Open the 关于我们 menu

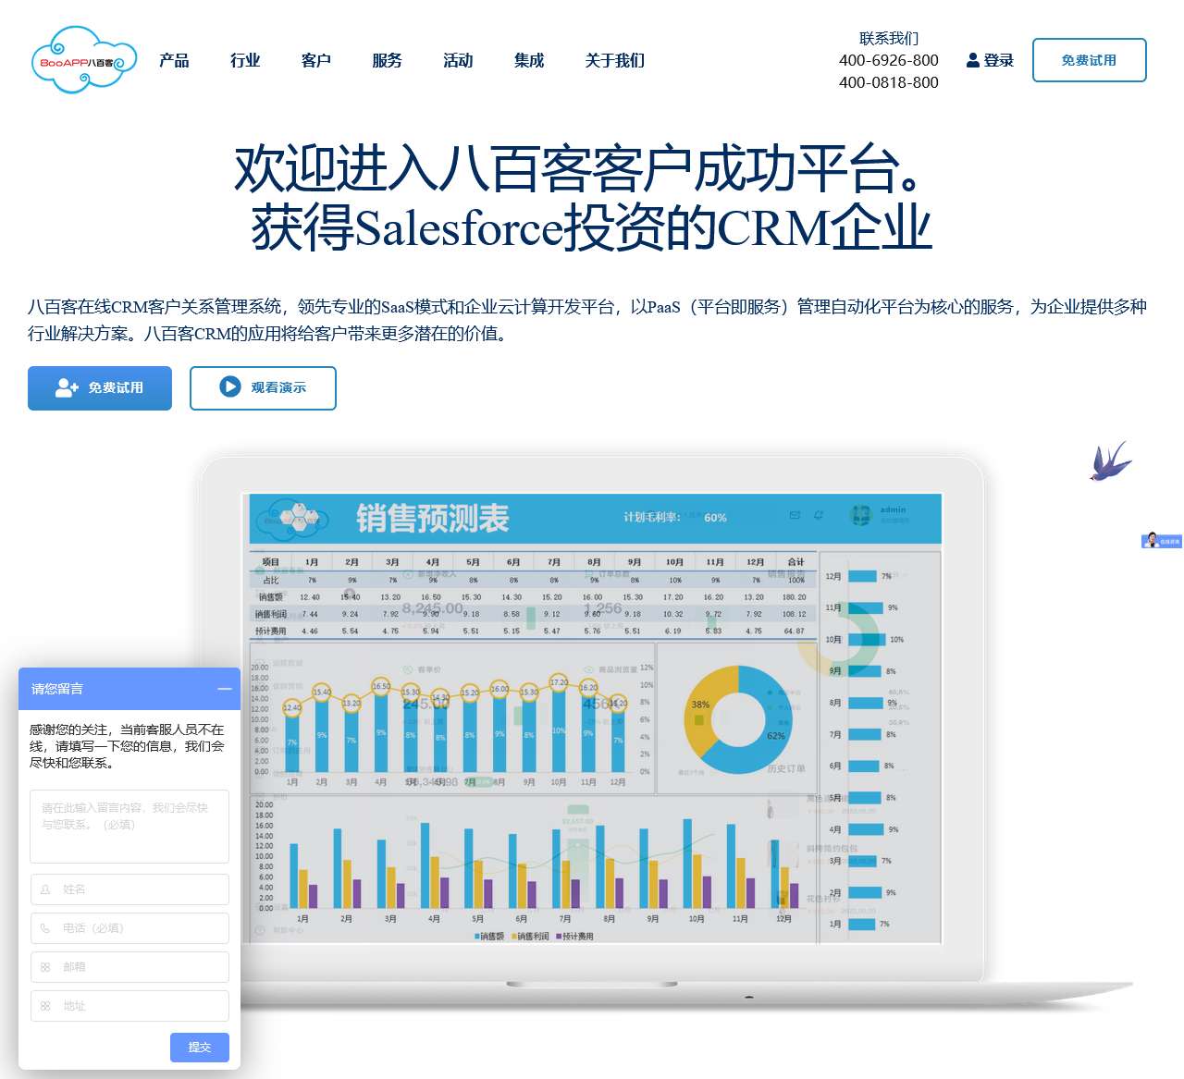[615, 60]
